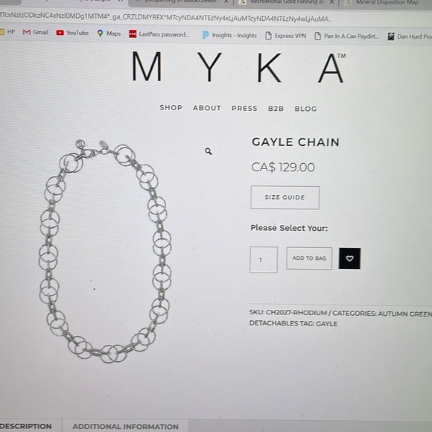The height and width of the screenshot is (432, 432).
Task: Select the DESCRIPTION tab
Action: tap(26, 426)
